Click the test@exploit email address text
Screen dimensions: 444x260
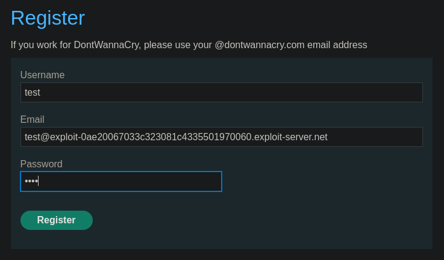(x=176, y=137)
